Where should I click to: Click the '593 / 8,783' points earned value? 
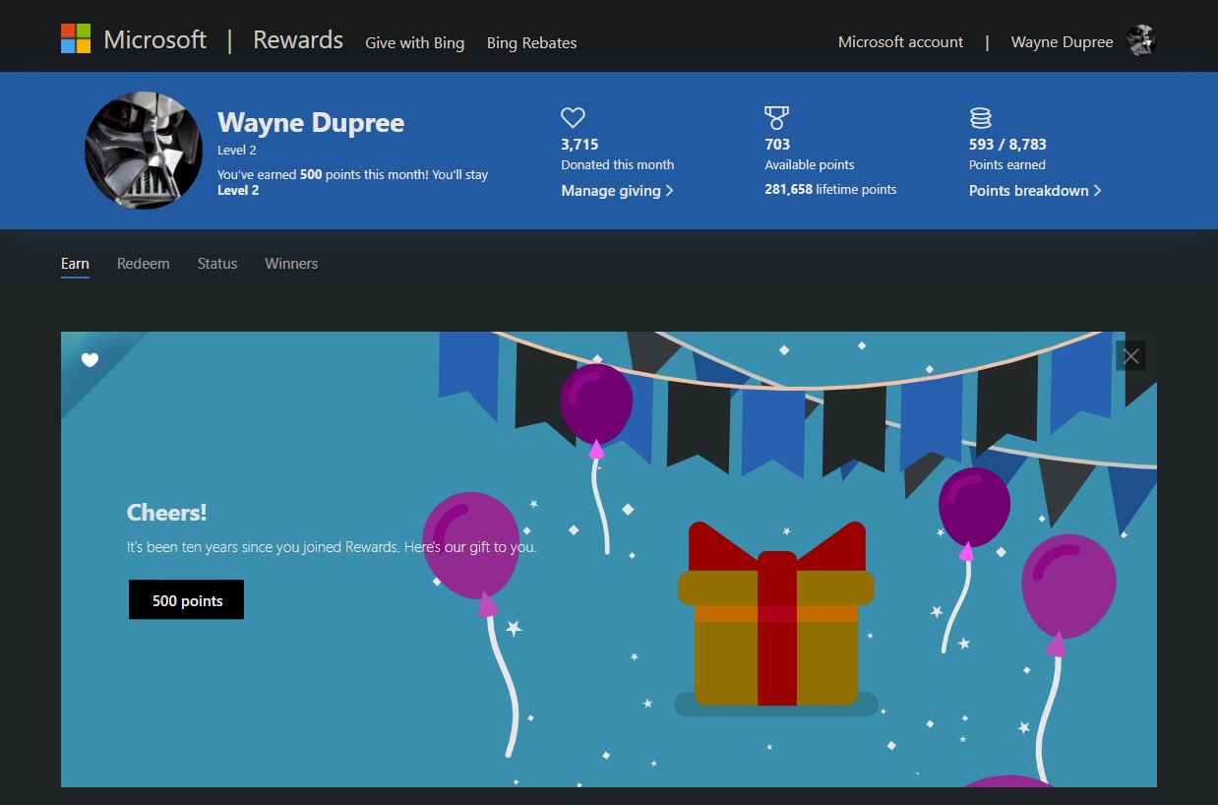click(x=1007, y=145)
